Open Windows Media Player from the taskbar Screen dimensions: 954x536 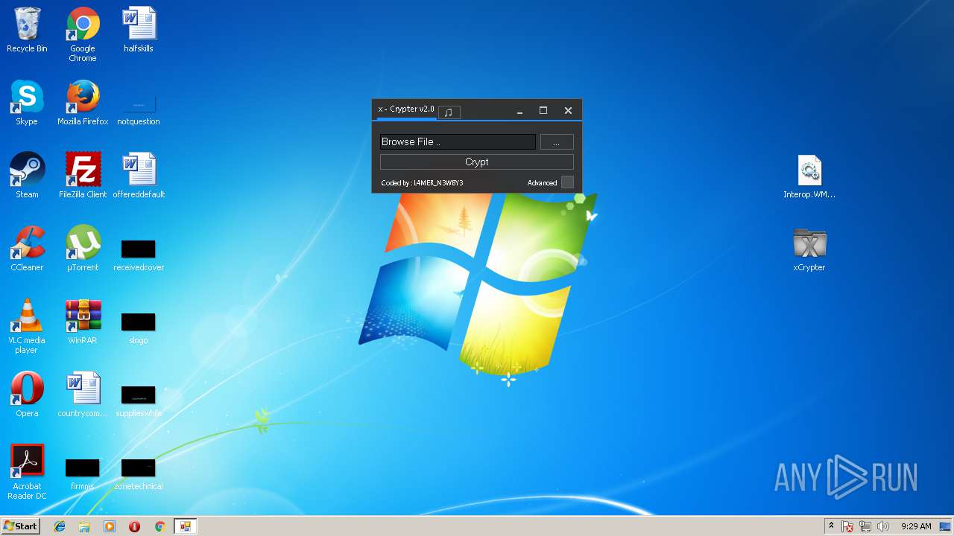pyautogui.click(x=110, y=526)
